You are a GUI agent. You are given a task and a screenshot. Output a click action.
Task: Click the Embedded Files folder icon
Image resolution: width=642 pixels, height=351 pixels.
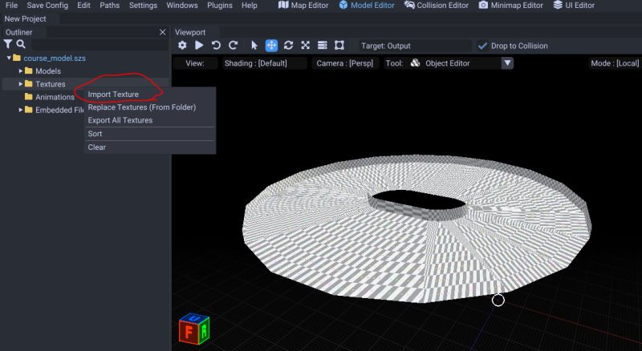29,110
